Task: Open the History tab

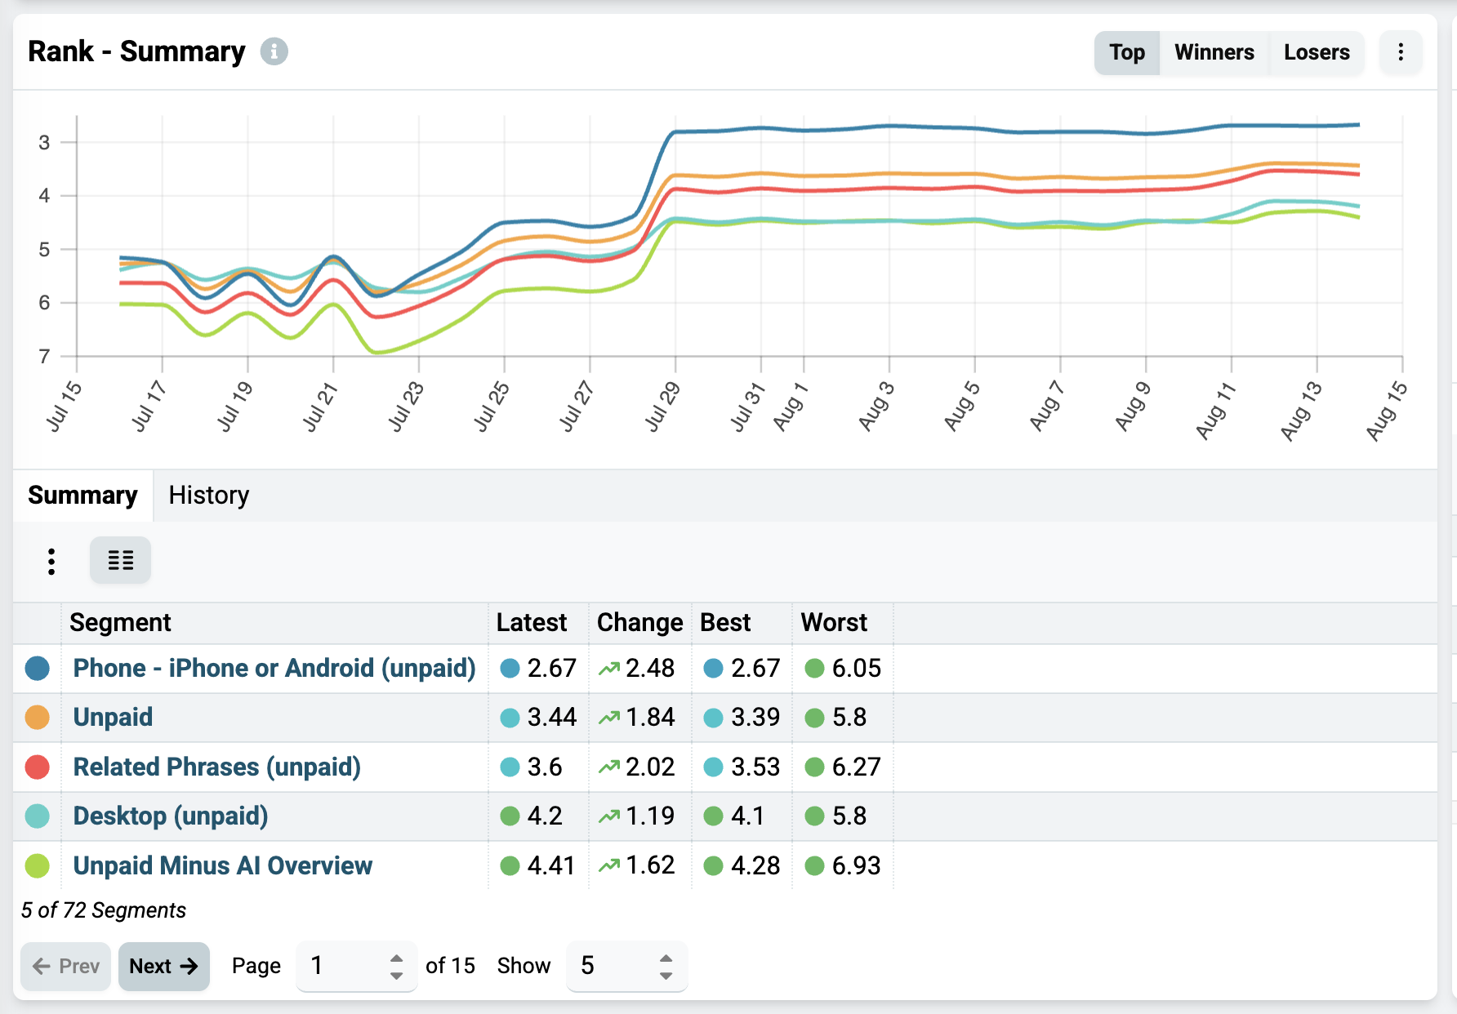Action: [209, 495]
